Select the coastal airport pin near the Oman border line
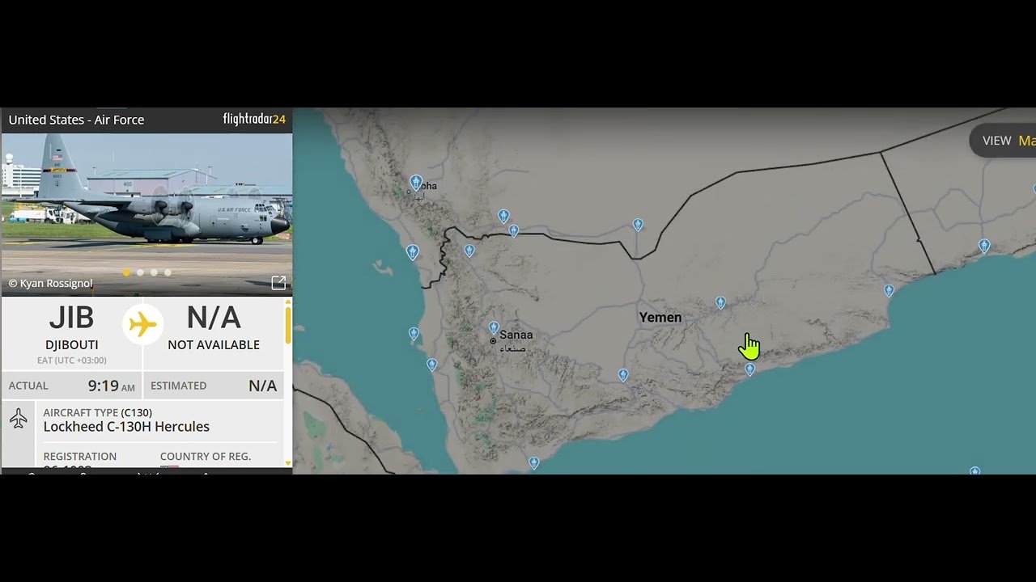 tap(889, 290)
